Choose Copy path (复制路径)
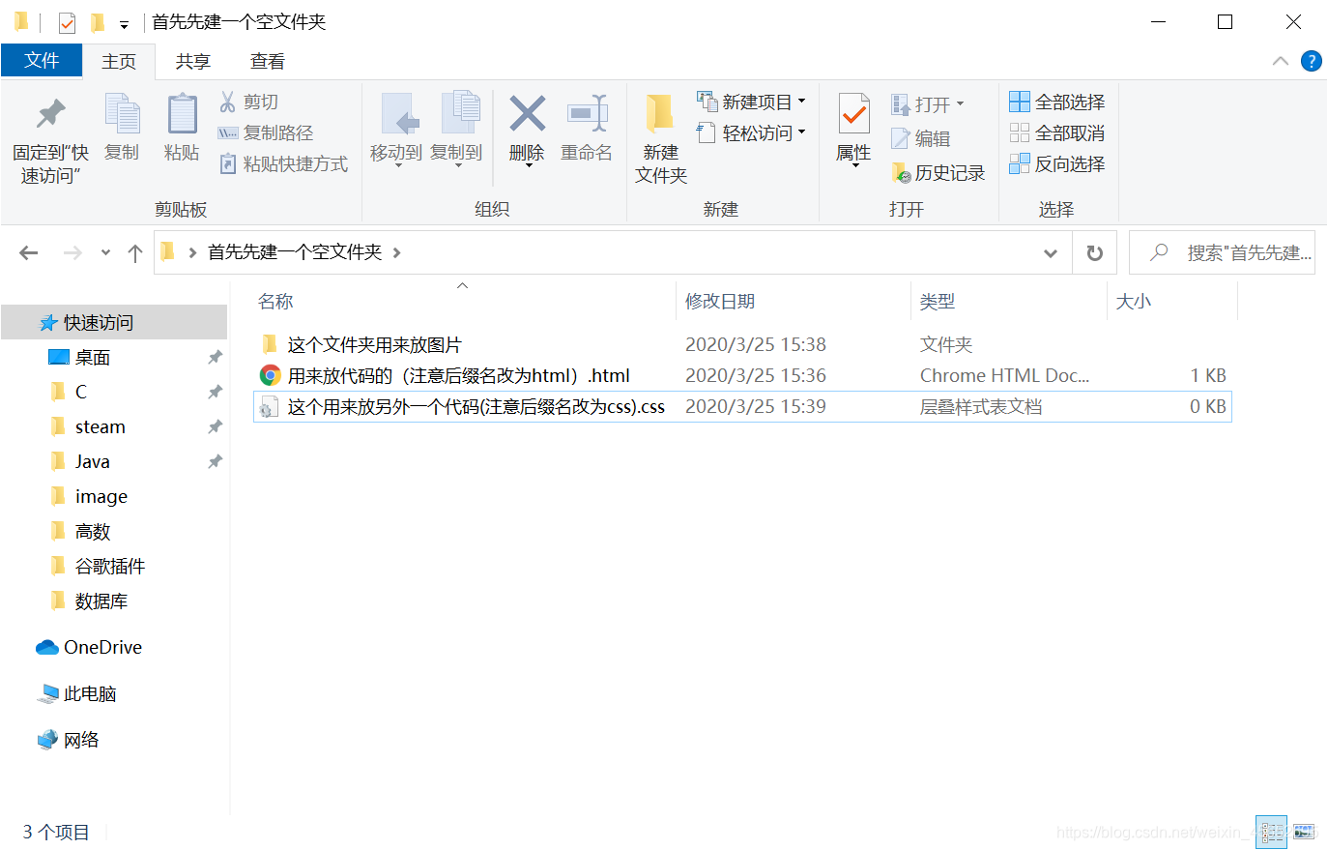The width and height of the screenshot is (1328, 850). 267,132
